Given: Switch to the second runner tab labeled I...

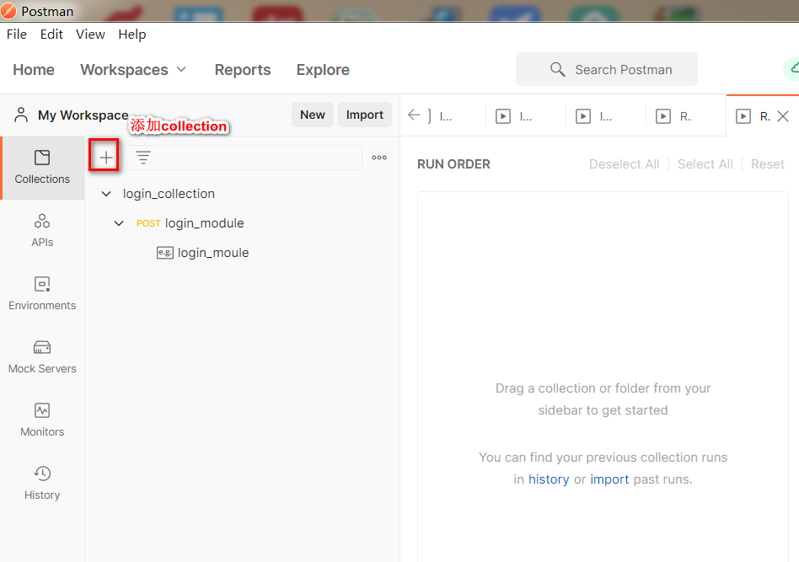Looking at the screenshot, I should [x=525, y=116].
